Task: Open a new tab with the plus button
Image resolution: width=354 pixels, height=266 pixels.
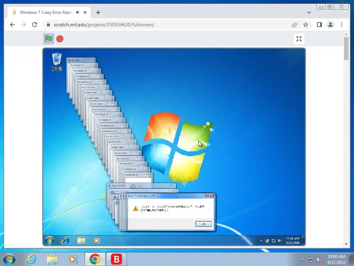Action: (x=98, y=12)
